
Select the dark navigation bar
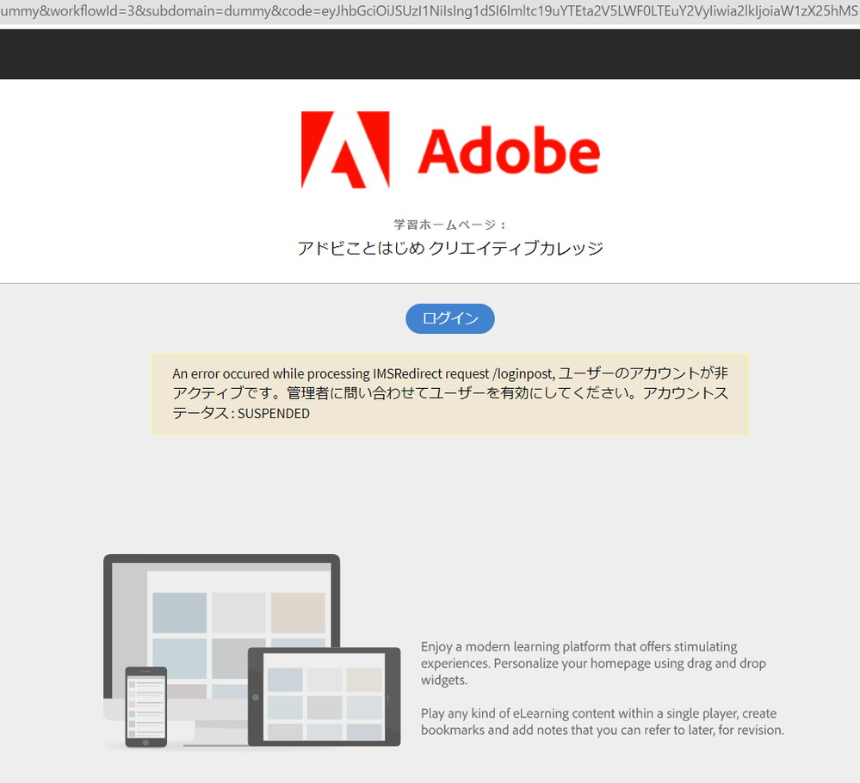pyautogui.click(x=430, y=53)
